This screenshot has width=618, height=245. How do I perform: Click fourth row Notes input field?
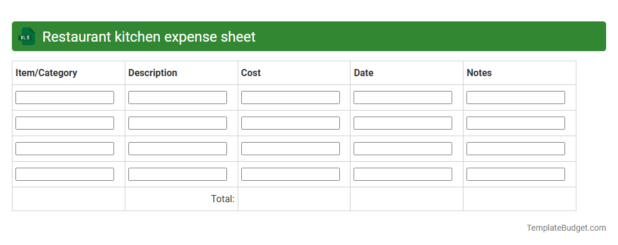[516, 174]
